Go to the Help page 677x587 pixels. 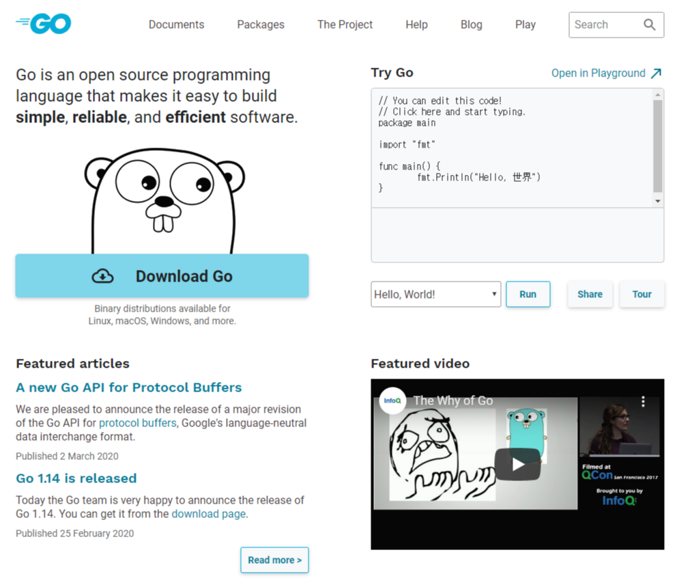click(x=417, y=25)
